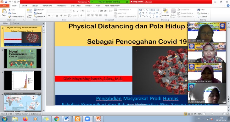Click the Paste clipboard icon
The width and height of the screenshot is (230, 122).
click(x=4, y=11)
